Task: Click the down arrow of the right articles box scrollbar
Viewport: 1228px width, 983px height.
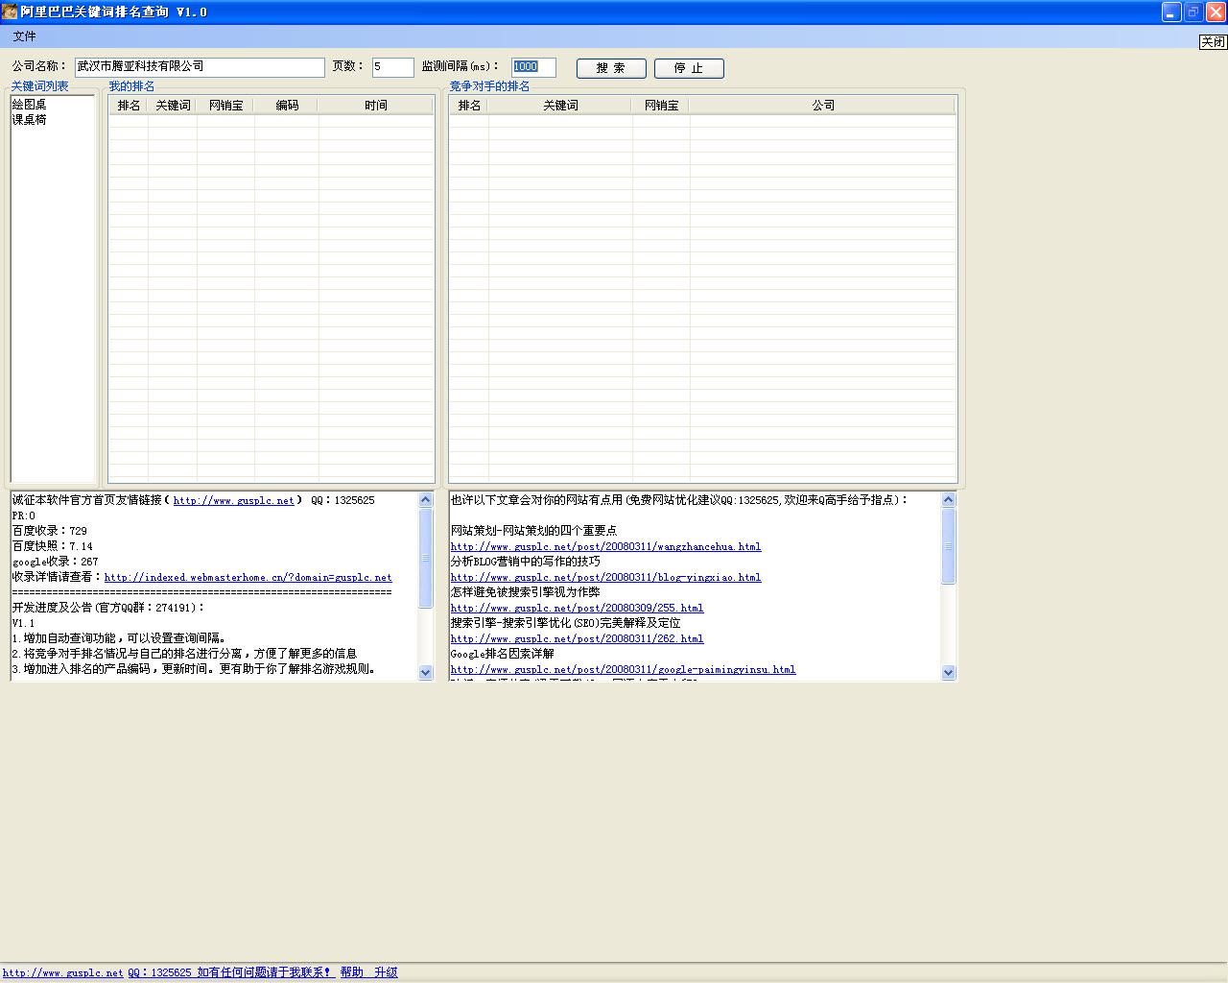Action: 949,673
